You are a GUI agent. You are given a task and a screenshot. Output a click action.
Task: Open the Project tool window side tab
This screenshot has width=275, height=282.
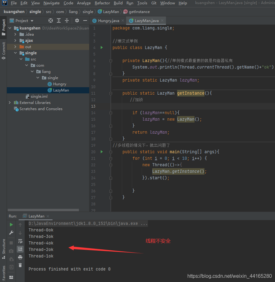[4, 27]
